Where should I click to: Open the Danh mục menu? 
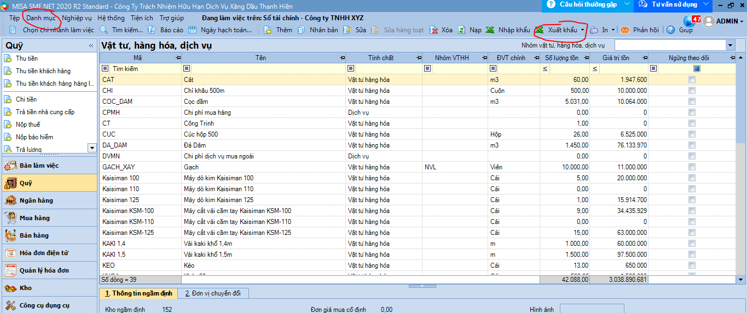pos(41,17)
